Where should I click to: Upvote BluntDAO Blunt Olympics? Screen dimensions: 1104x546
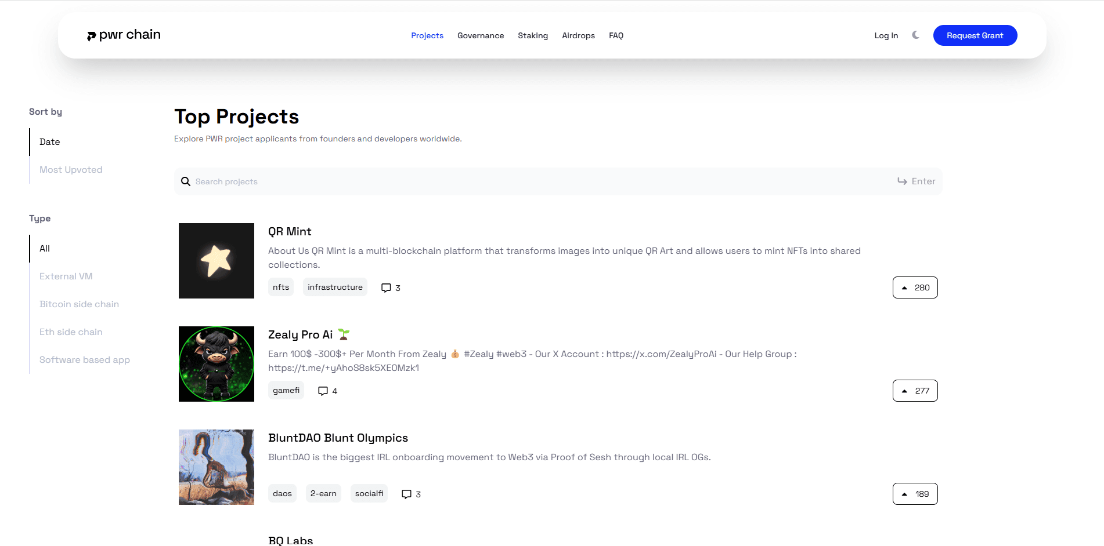click(x=915, y=493)
